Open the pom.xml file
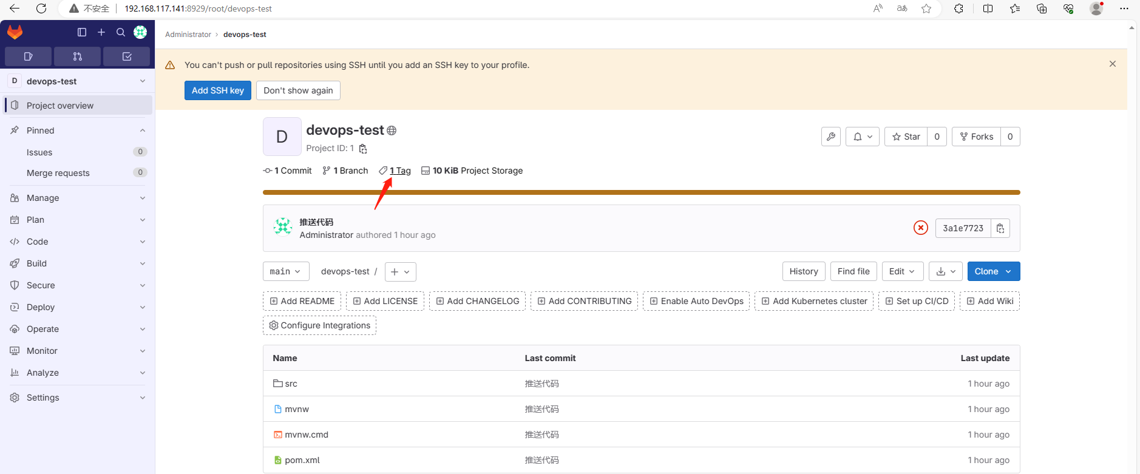 point(302,460)
